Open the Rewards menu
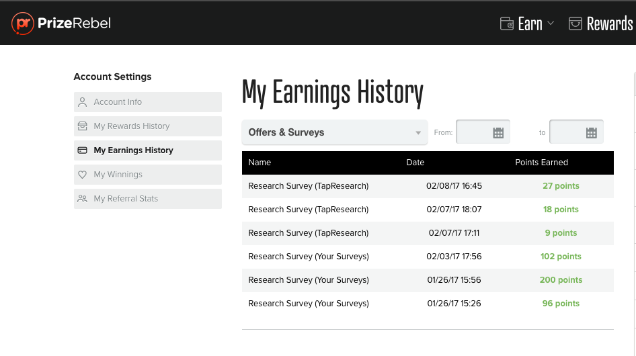636x356 pixels. [x=601, y=24]
